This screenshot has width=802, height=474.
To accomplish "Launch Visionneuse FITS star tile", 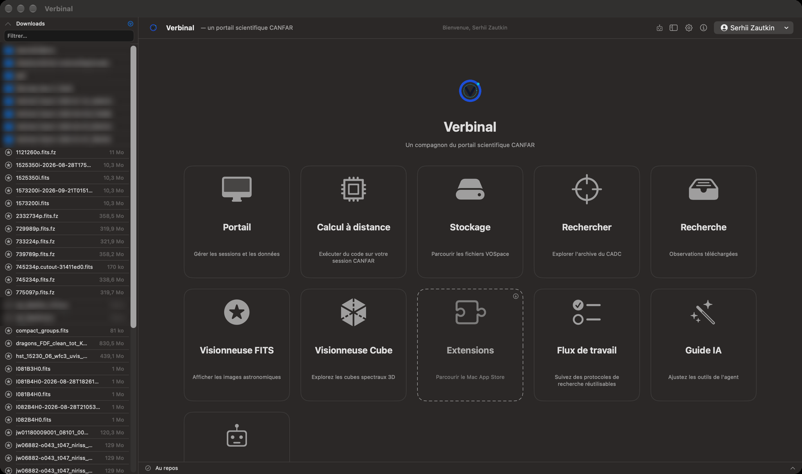I will click(237, 345).
